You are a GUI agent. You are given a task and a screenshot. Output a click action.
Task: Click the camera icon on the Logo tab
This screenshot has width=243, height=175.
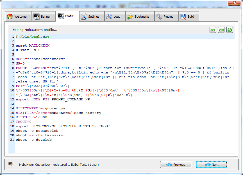(x=109, y=17)
